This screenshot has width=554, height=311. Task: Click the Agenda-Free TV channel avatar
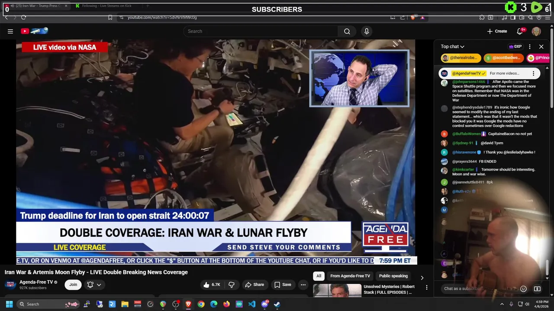coord(11,285)
